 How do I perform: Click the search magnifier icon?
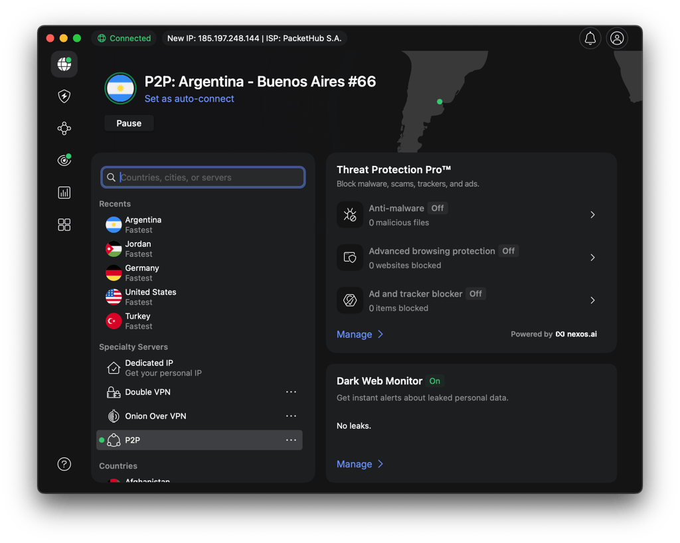(x=111, y=177)
